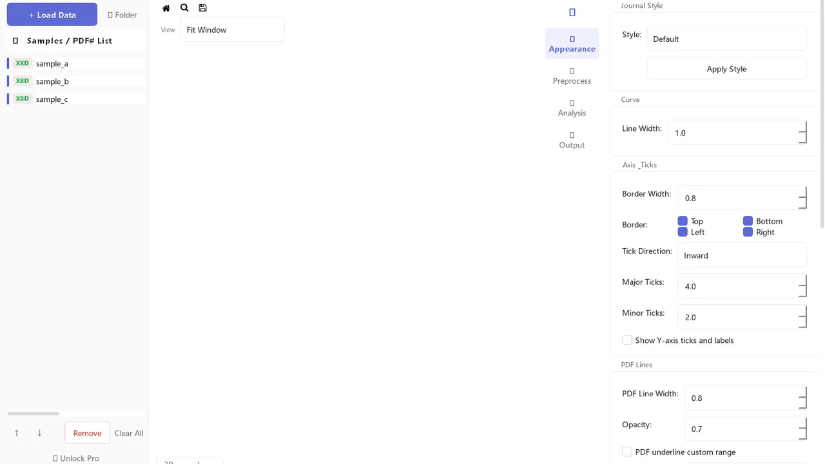
Task: Move selected sample up with arrow
Action: click(17, 433)
